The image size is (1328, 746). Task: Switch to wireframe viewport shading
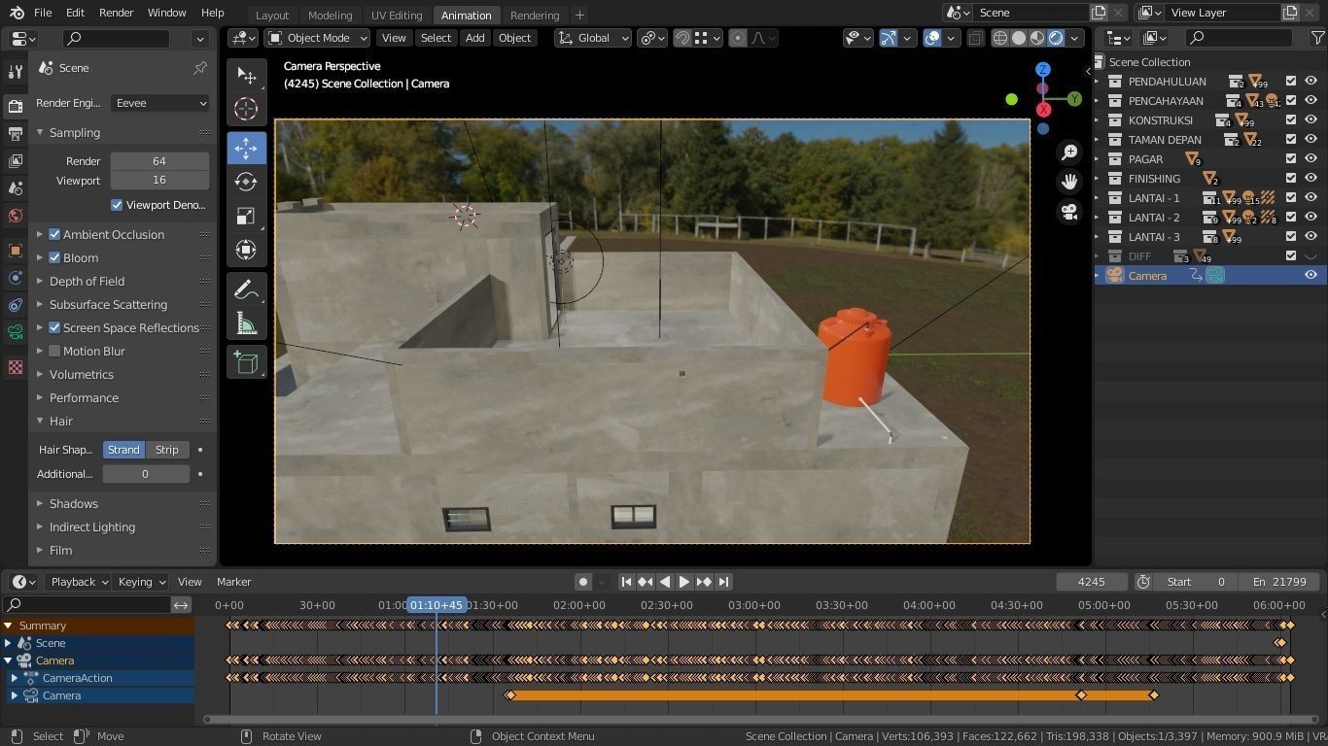click(999, 38)
